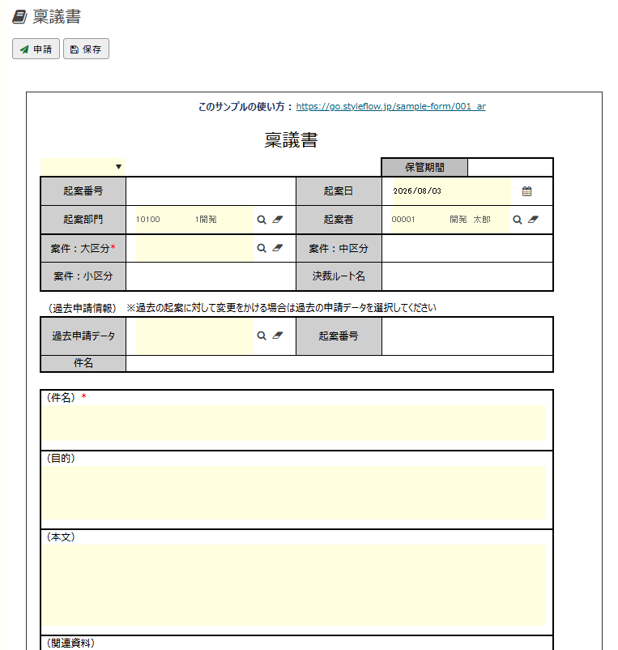
Task: Click the 過去申請データ input field
Action: (x=194, y=336)
